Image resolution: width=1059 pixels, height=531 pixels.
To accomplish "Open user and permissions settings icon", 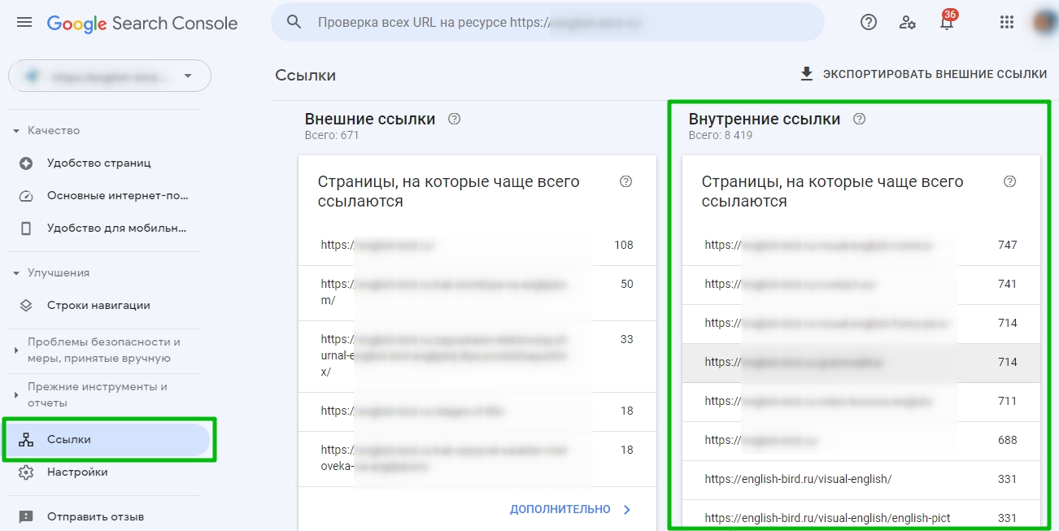I will 908,22.
